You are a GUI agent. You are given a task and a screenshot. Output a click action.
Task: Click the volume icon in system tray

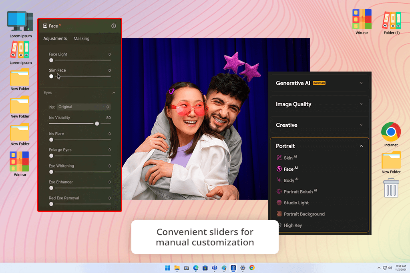pyautogui.click(x=390, y=268)
